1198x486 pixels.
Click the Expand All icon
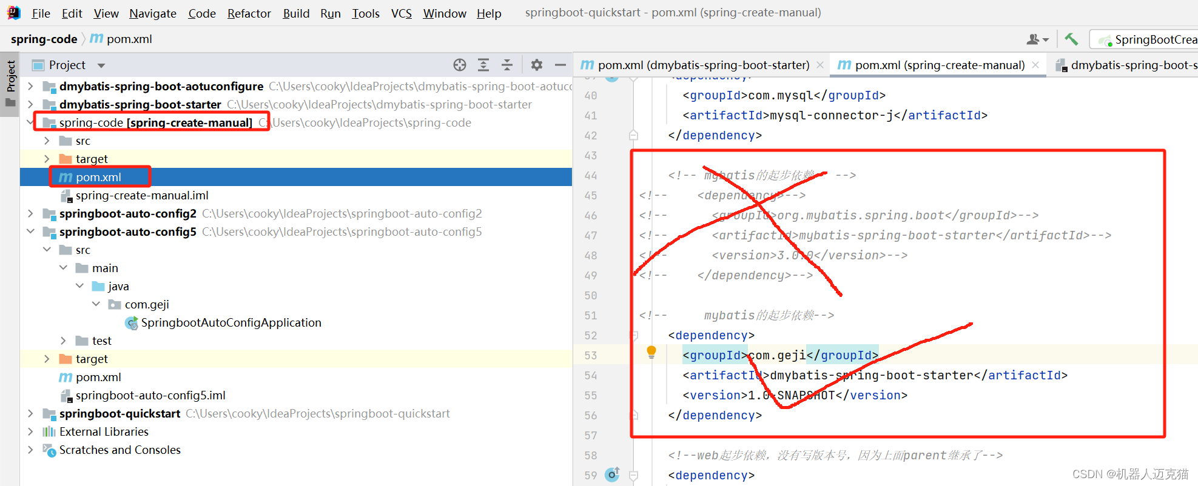coord(483,65)
